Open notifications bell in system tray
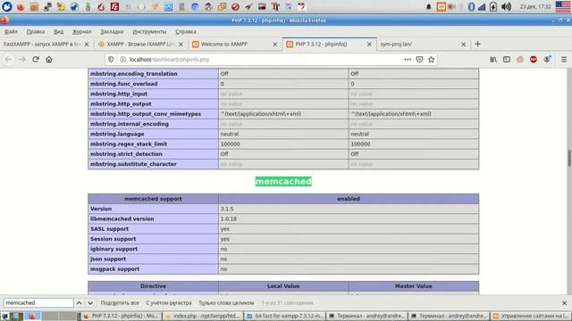Viewport: 572px width, 321px height. [x=429, y=6]
